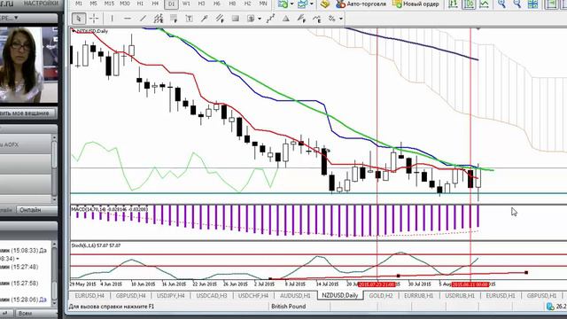The width and height of the screenshot is (567, 319).
Task: Click the webcam video thumbnail
Action: (x=28, y=65)
